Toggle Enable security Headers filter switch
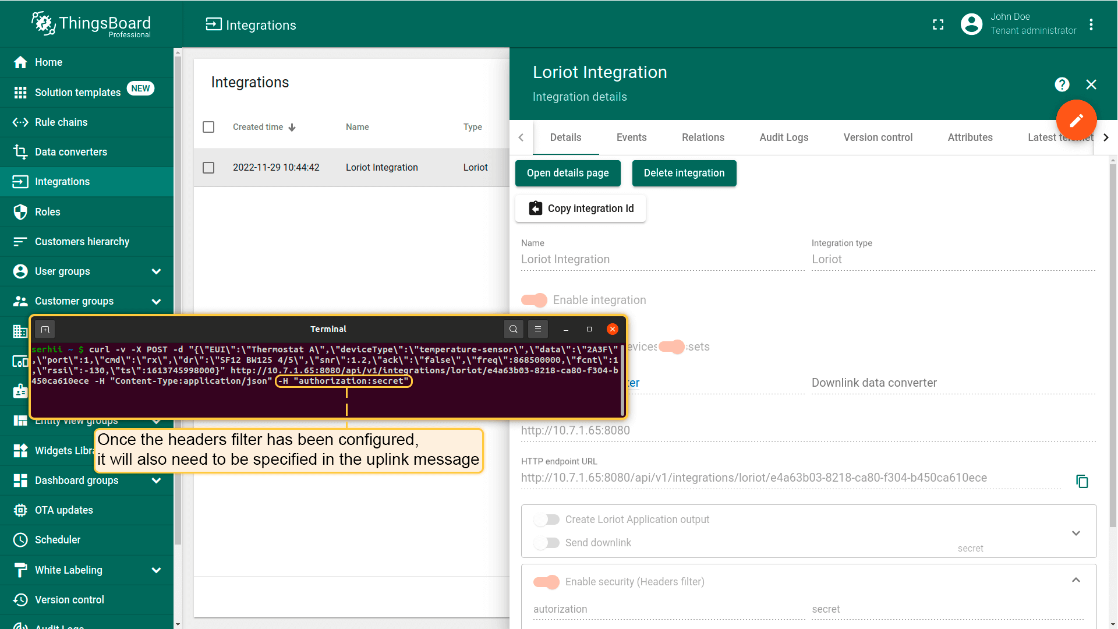The image size is (1118, 629). click(547, 582)
